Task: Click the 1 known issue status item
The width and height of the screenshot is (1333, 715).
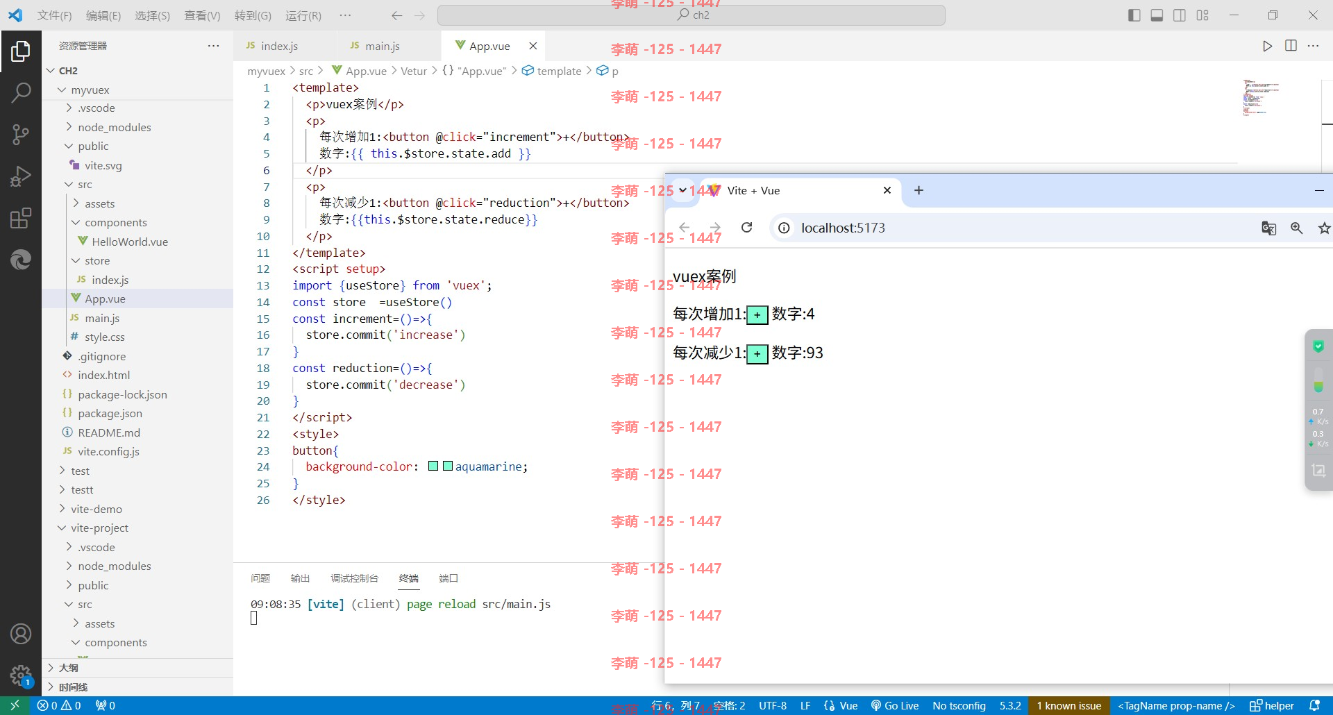Action: (x=1069, y=705)
